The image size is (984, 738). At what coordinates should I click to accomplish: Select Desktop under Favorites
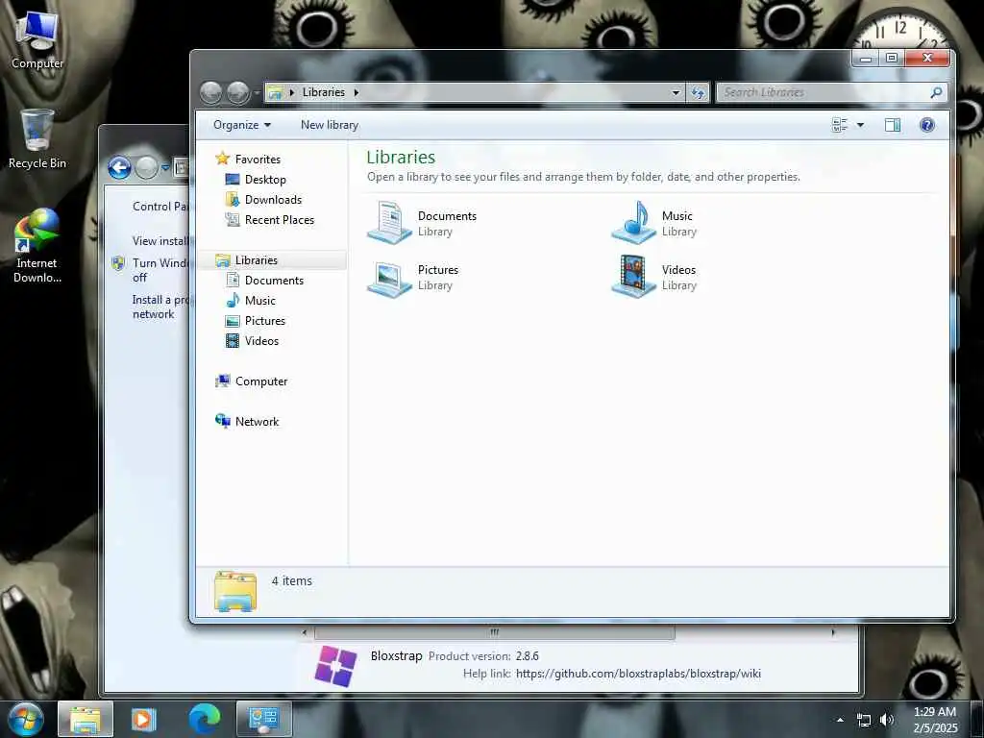(265, 180)
